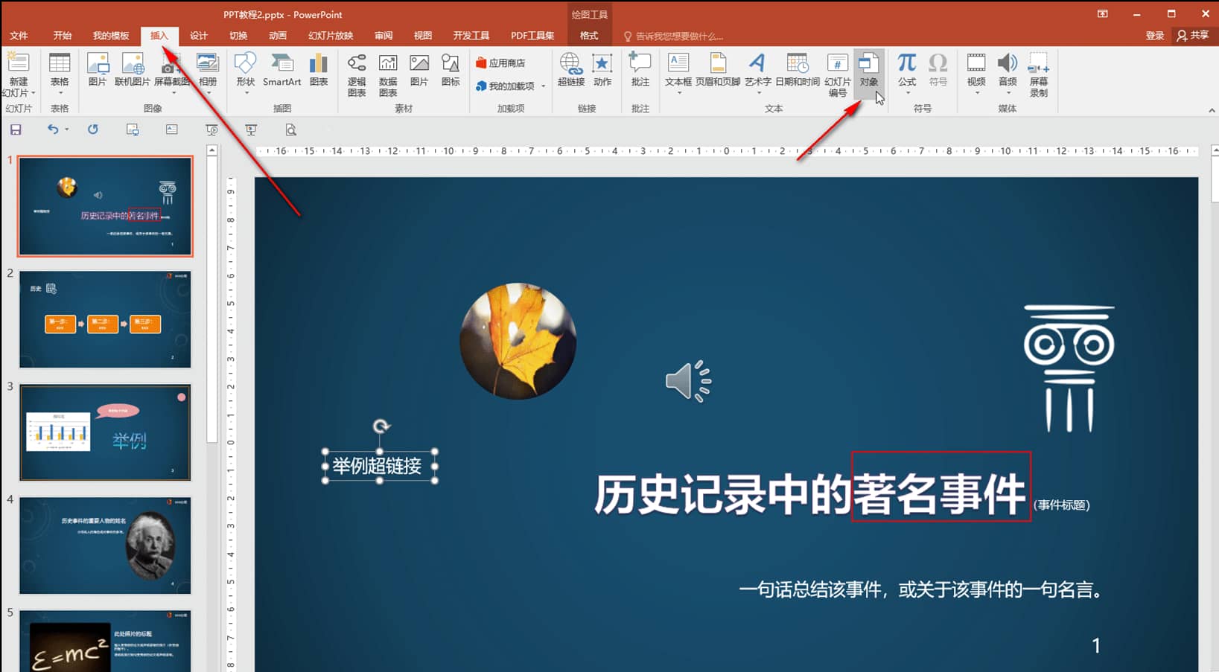Viewport: 1219px width, 672px height.
Task: Start a screen recording with 屏幕录制
Action: (x=1038, y=74)
